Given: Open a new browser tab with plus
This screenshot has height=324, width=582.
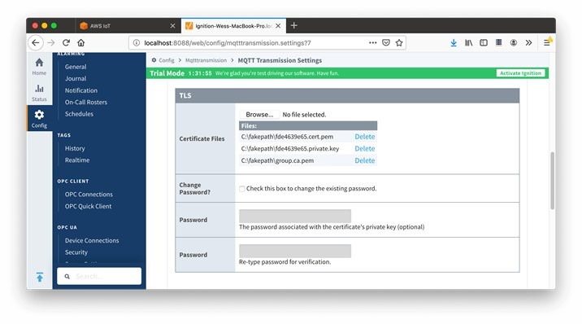Looking at the screenshot, I should 294,25.
